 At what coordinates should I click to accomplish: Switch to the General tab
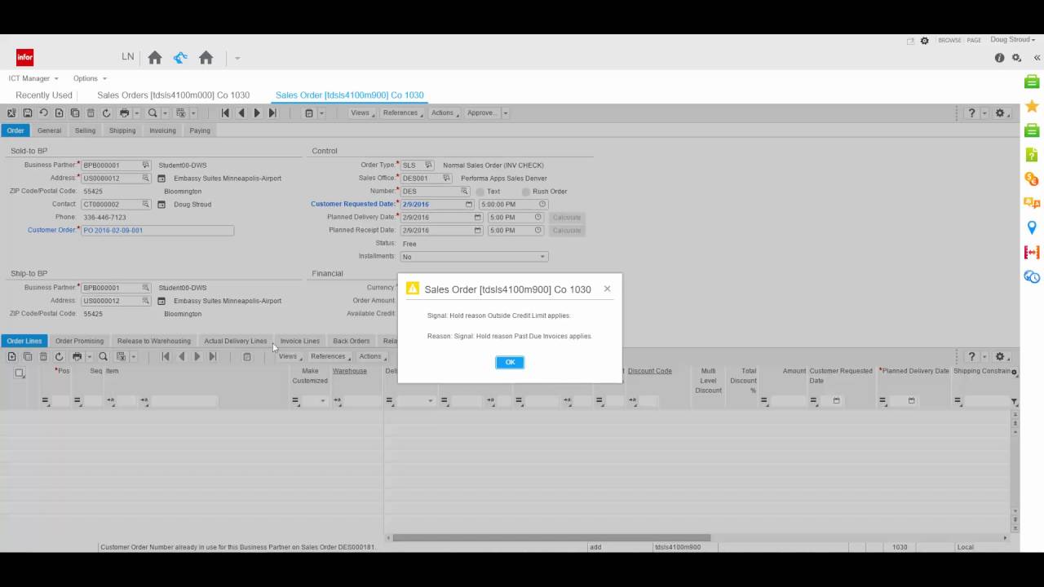click(x=49, y=130)
